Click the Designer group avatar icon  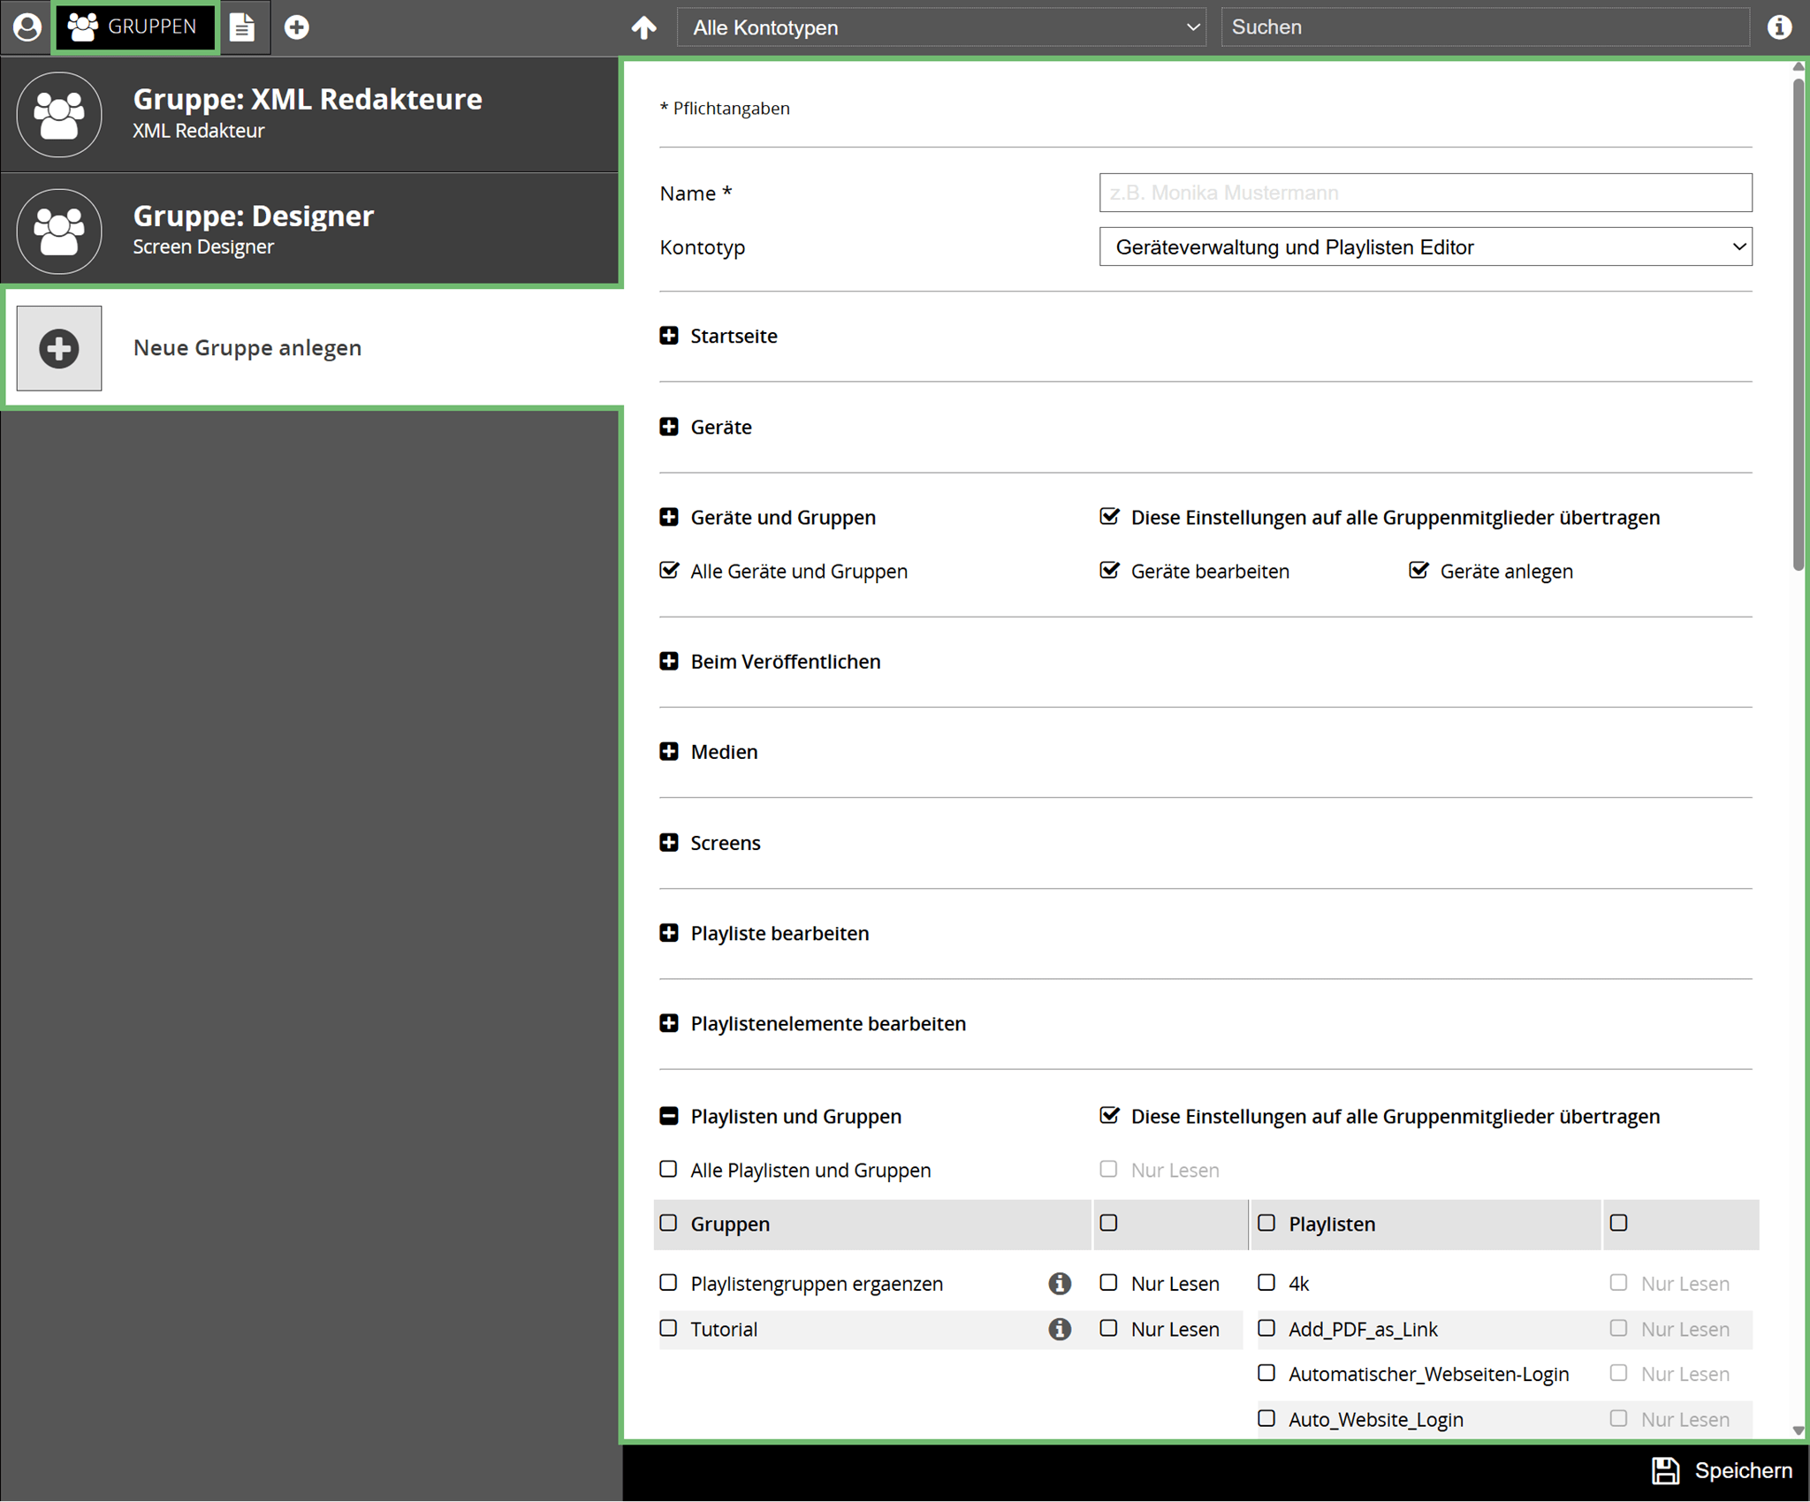(59, 231)
